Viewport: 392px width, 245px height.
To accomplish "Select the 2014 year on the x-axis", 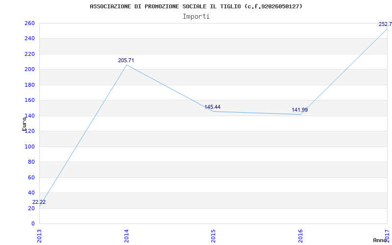I will [x=126, y=235].
